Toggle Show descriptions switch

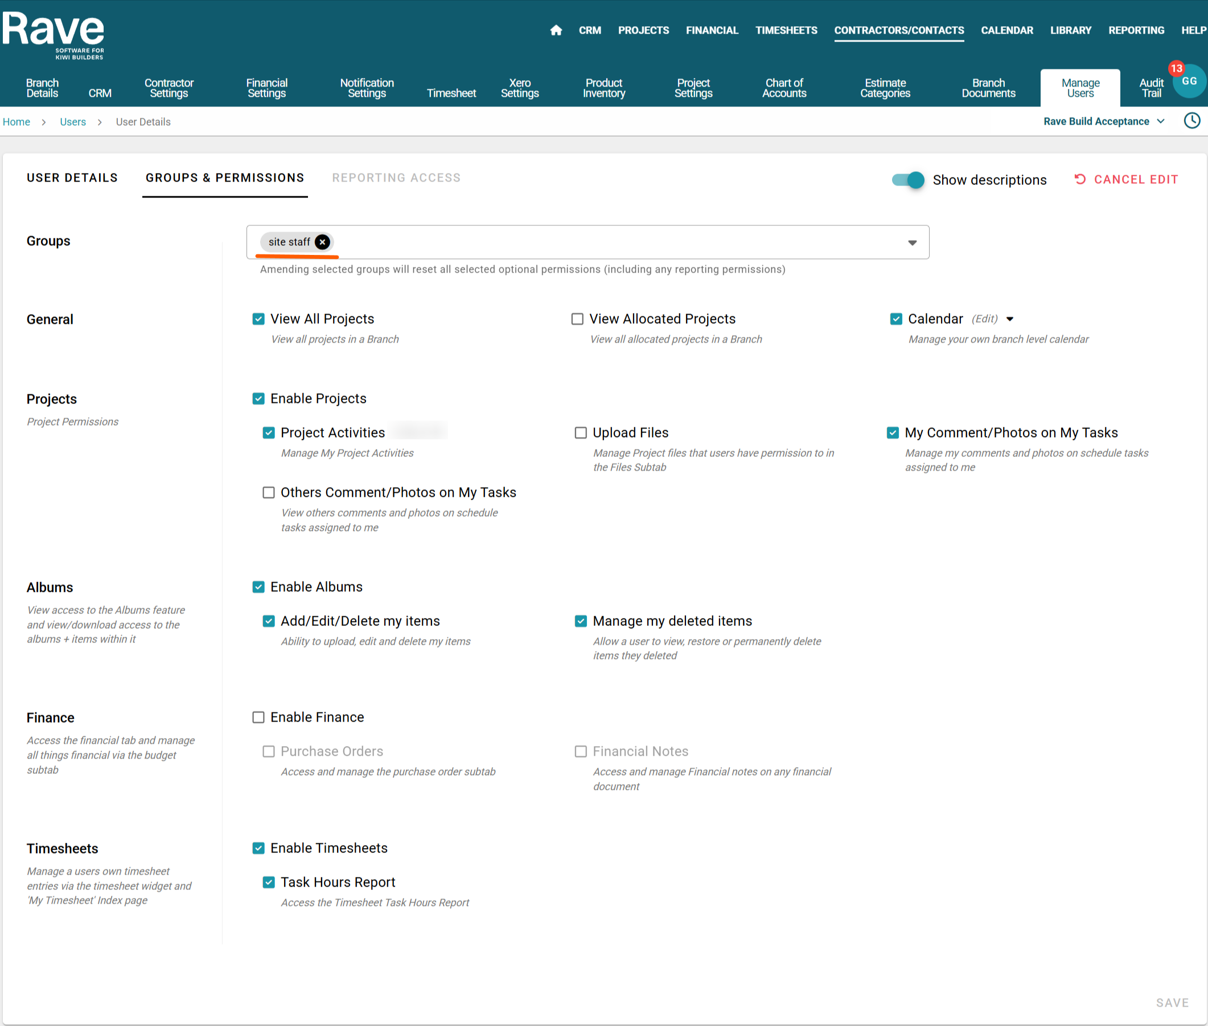click(908, 180)
